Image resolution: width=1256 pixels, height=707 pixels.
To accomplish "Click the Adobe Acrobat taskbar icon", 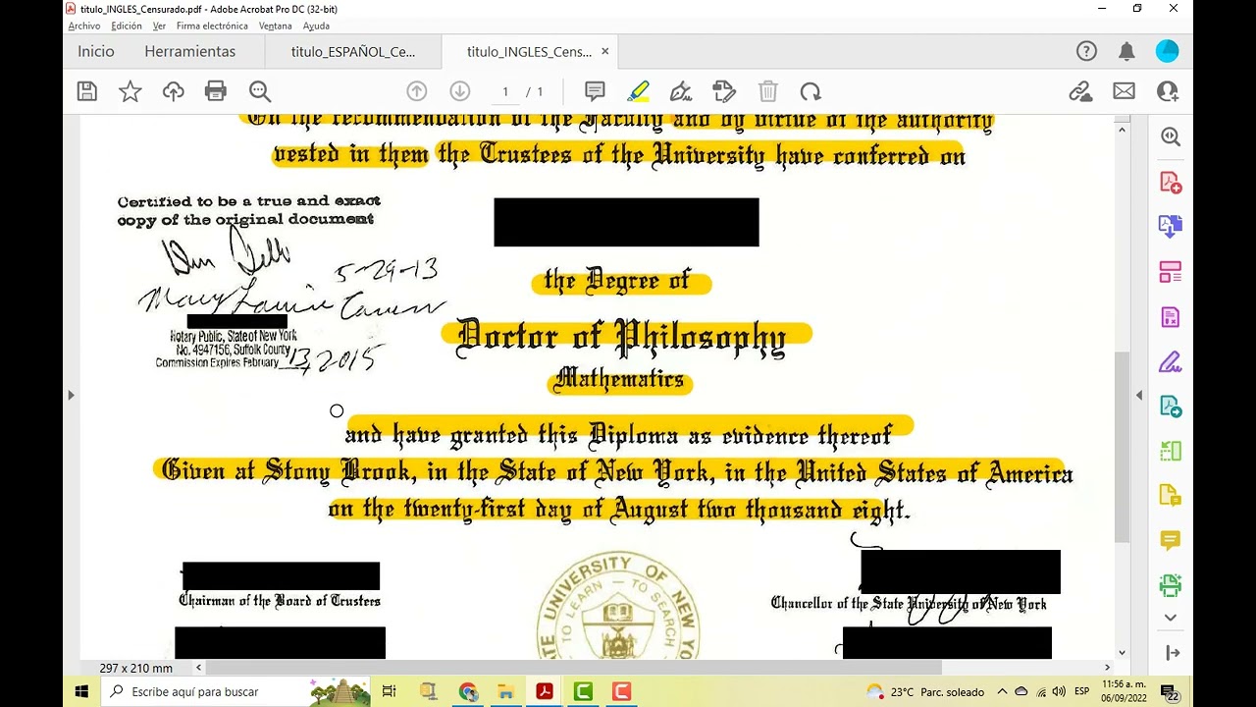I will [544, 691].
